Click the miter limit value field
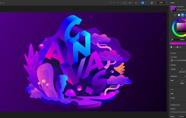 pos(182,69)
